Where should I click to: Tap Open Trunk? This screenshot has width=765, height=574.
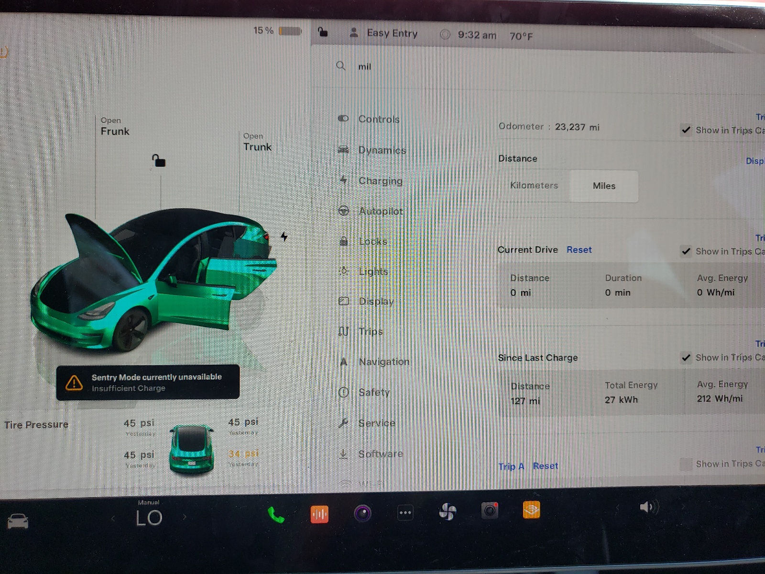tap(257, 142)
